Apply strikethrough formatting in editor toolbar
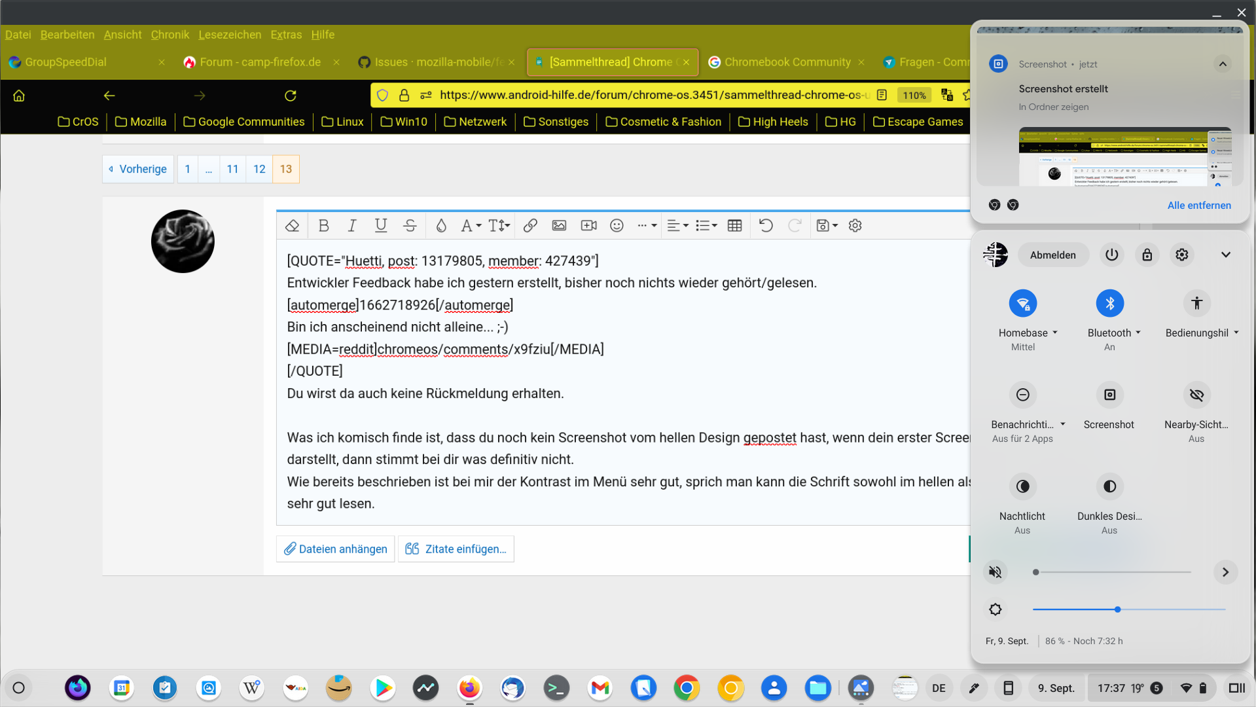The height and width of the screenshot is (707, 1256). pos(410,226)
